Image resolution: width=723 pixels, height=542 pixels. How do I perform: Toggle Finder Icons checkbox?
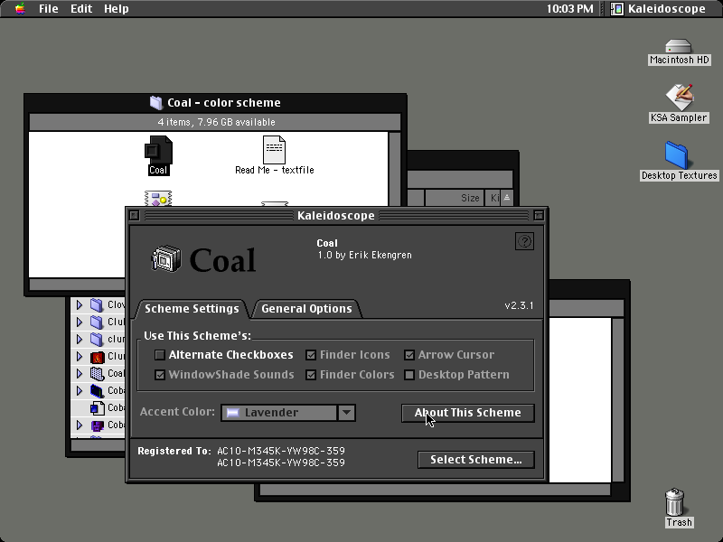(x=311, y=355)
